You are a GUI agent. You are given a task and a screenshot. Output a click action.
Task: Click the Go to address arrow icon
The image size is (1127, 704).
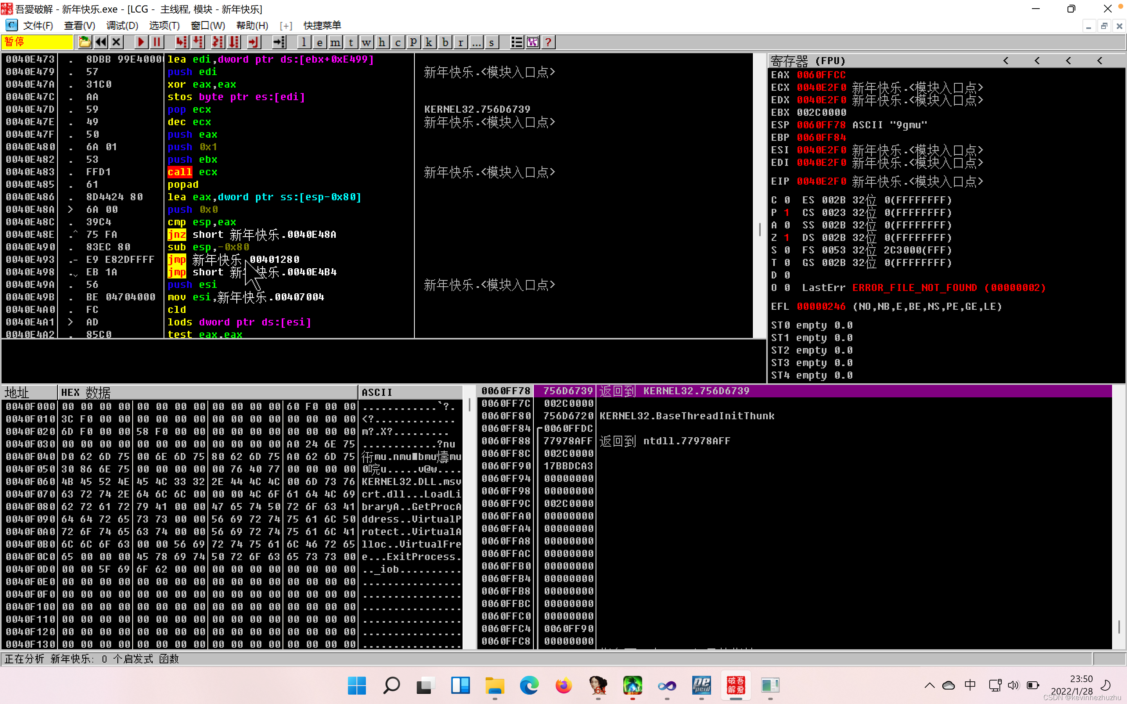(279, 42)
